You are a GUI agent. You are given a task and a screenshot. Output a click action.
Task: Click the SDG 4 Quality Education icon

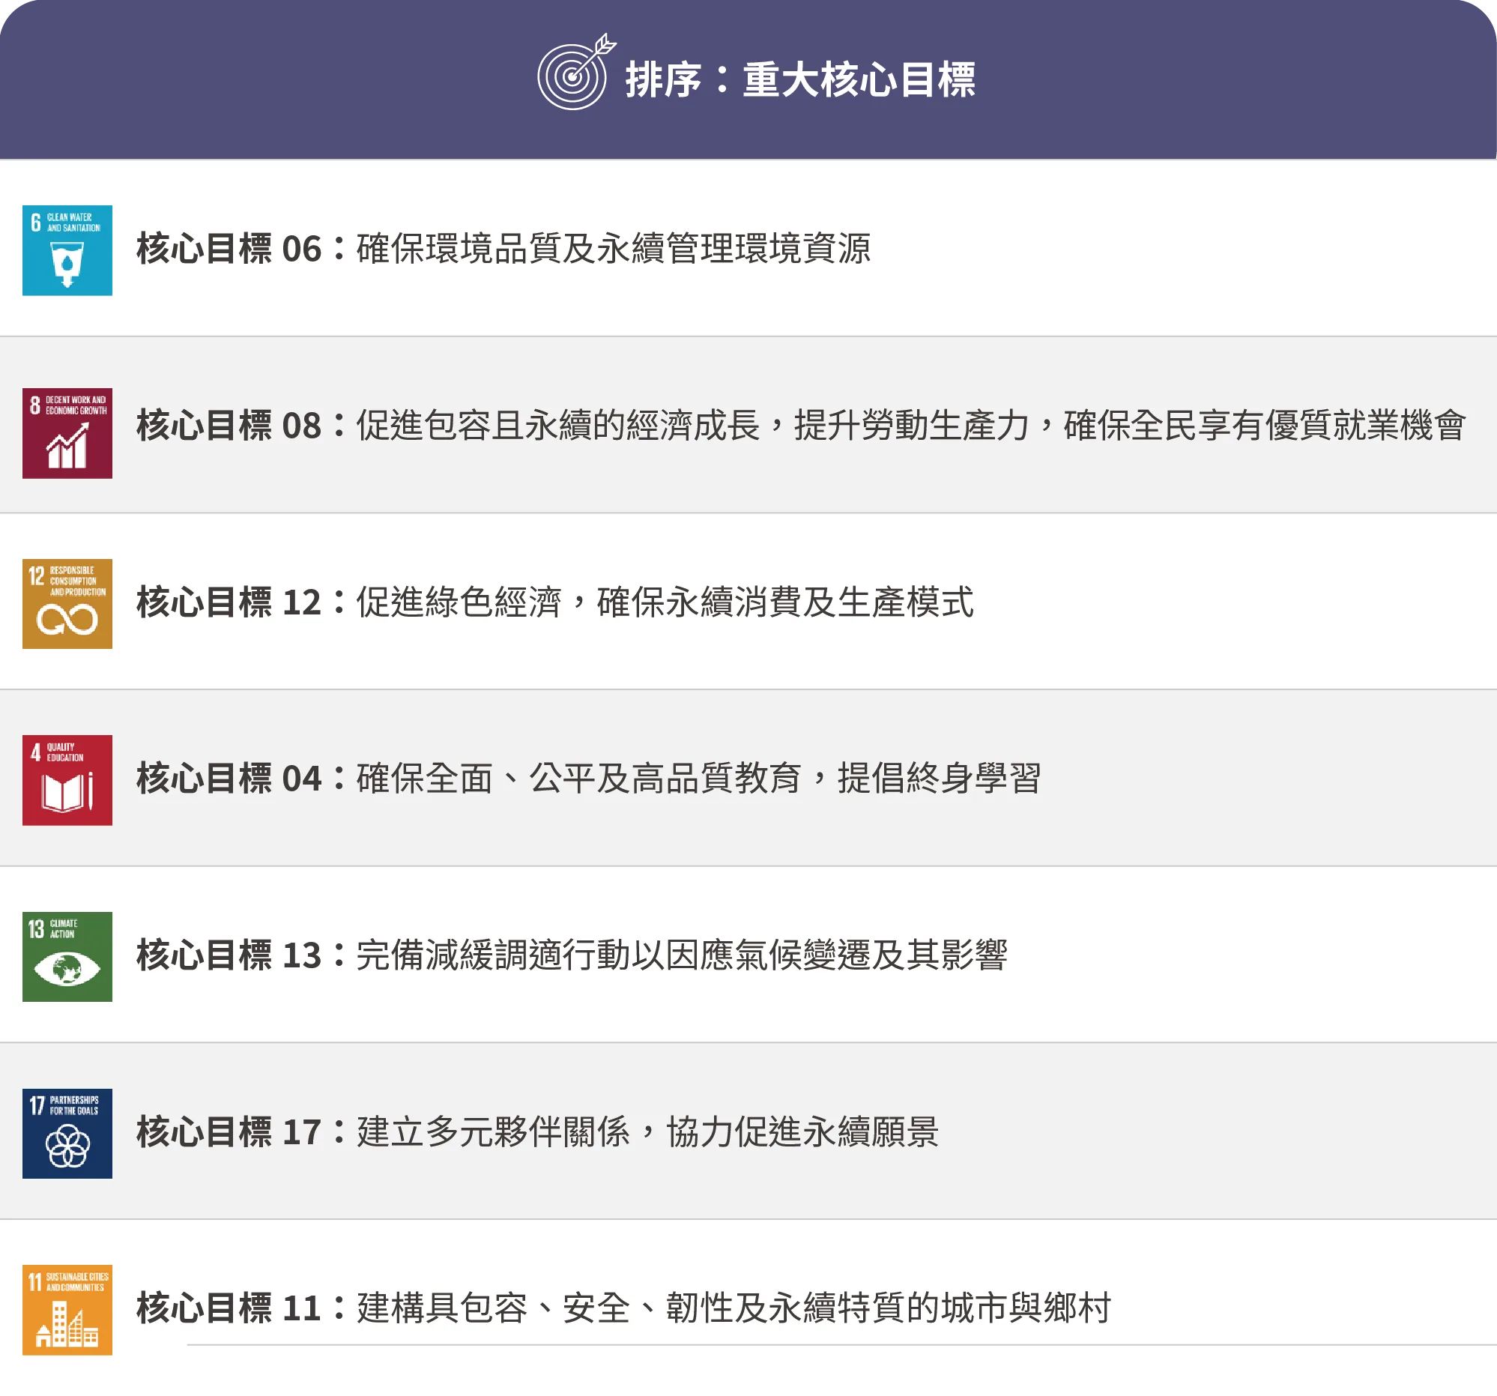[x=67, y=780]
